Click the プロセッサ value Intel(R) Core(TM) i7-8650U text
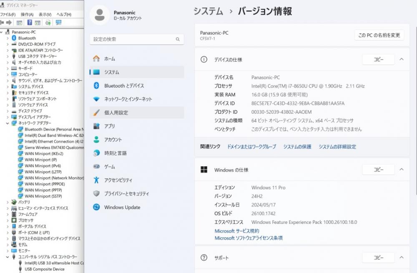 pyautogui.click(x=308, y=86)
